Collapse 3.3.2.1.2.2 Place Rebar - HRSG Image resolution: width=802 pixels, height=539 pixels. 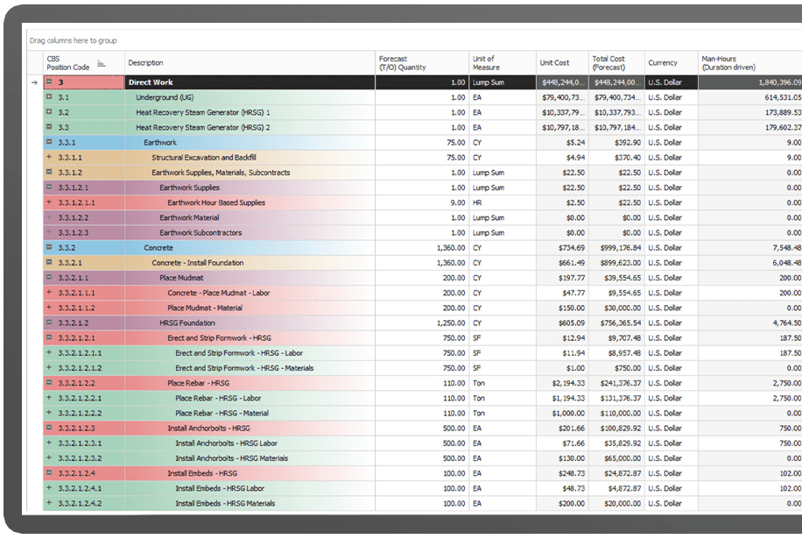coord(50,383)
